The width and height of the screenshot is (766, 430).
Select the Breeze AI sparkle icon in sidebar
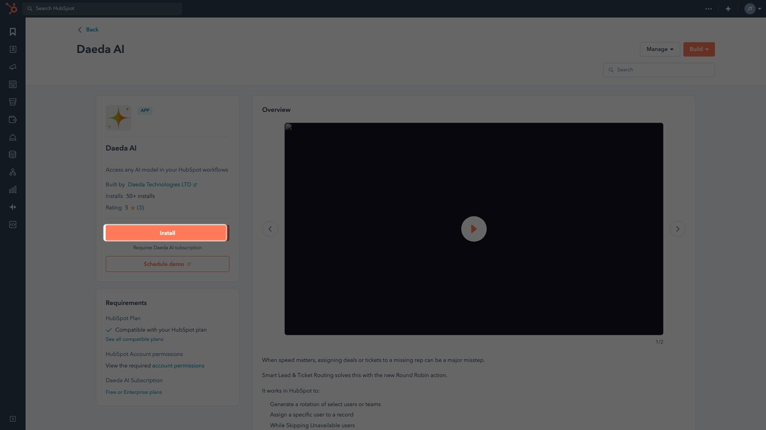point(11,206)
